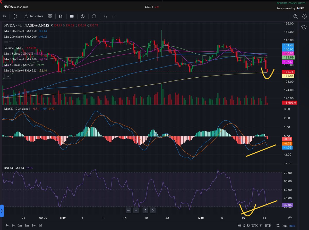Viewport: 309px width, 230px height.
Task: Open the Indicators fx menu
Action: click(34, 16)
